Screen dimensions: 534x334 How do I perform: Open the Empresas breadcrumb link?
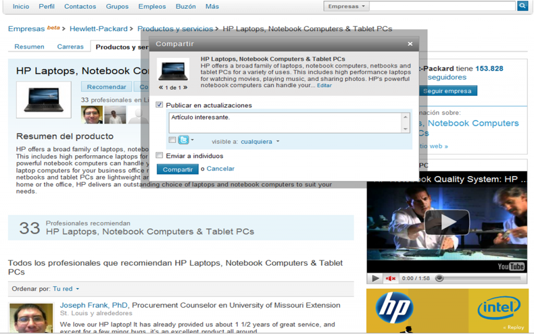26,29
